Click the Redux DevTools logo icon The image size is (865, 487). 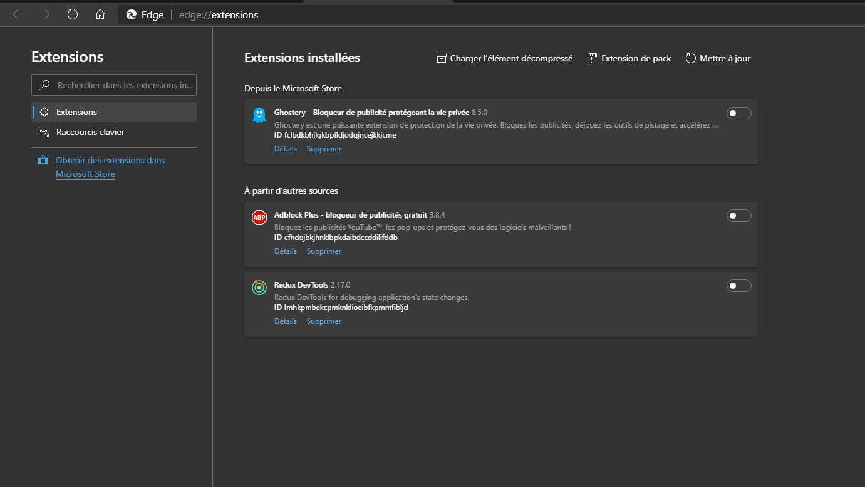point(259,288)
